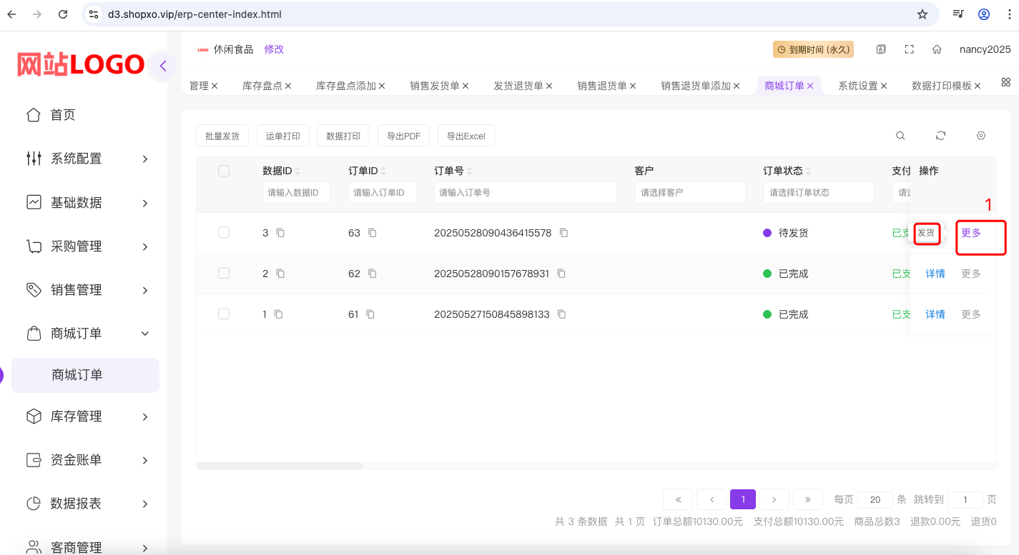This screenshot has height=555, width=1019.
Task: Expand the 销售管理 sidebar menu
Action: [x=86, y=290]
